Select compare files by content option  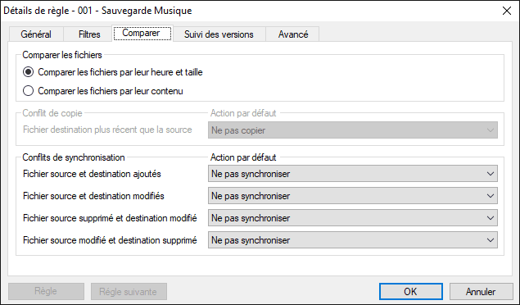[x=28, y=91]
